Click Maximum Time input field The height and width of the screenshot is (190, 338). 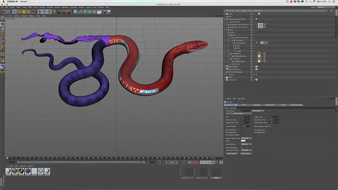[275, 120]
